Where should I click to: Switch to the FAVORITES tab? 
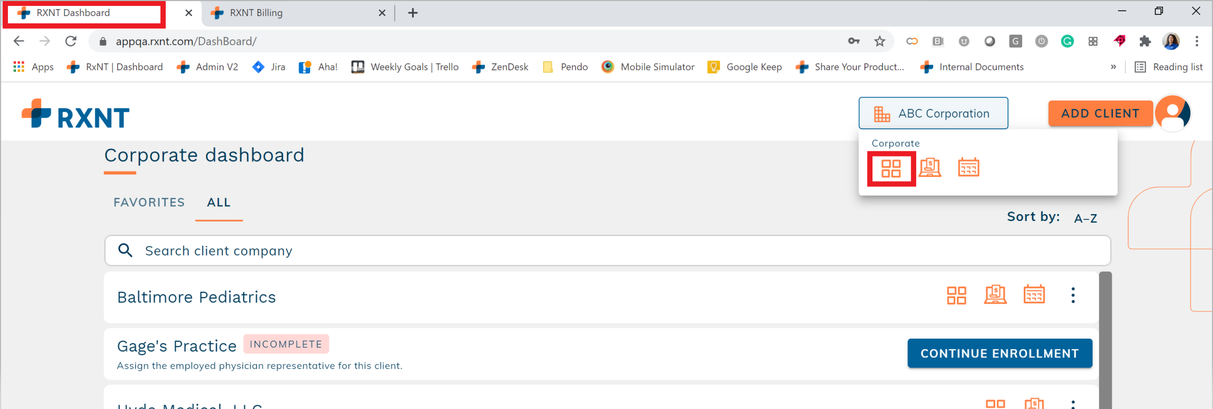click(149, 202)
